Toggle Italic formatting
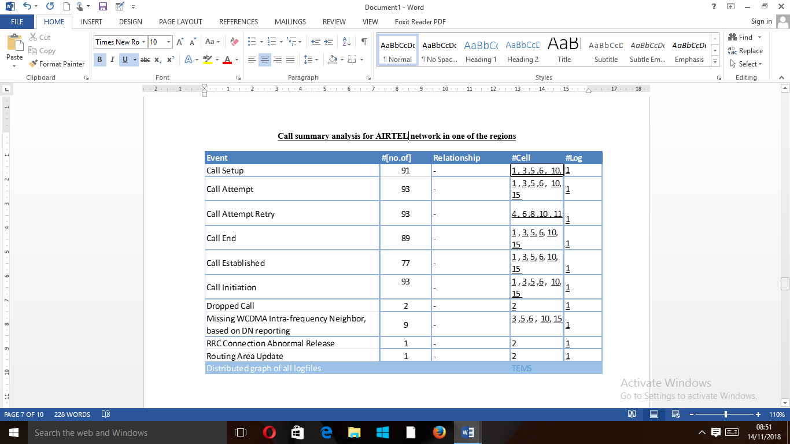This screenshot has width=790, height=444. tap(112, 60)
